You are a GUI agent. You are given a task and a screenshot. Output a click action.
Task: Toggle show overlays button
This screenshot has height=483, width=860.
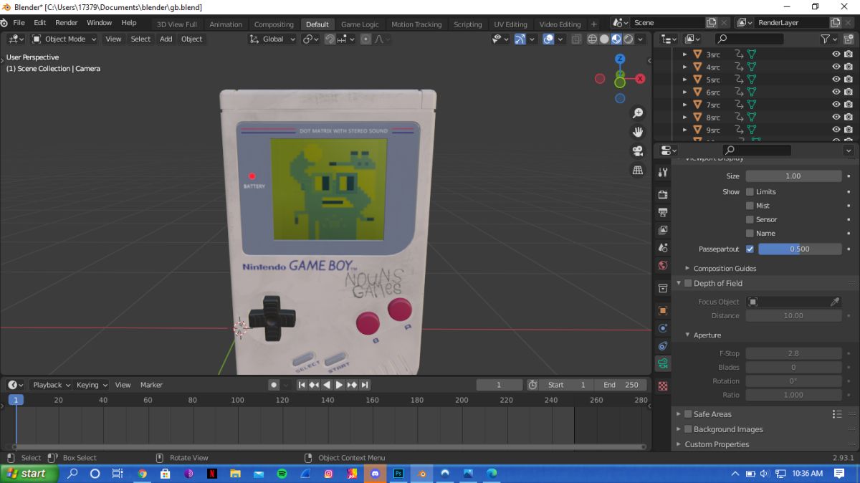[x=548, y=39]
